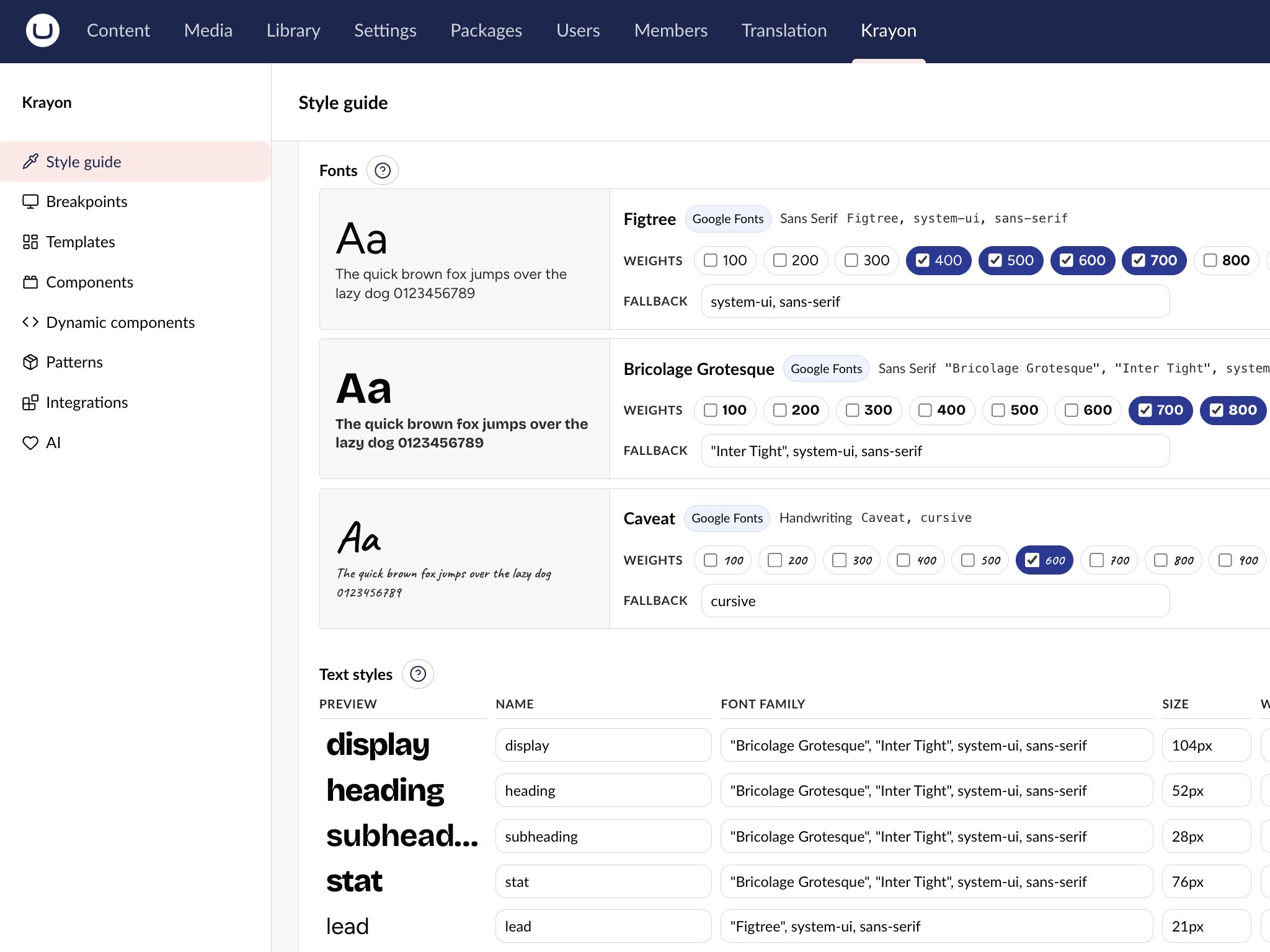Disable Caveat weight 600
1270x952 pixels.
[x=1045, y=560]
